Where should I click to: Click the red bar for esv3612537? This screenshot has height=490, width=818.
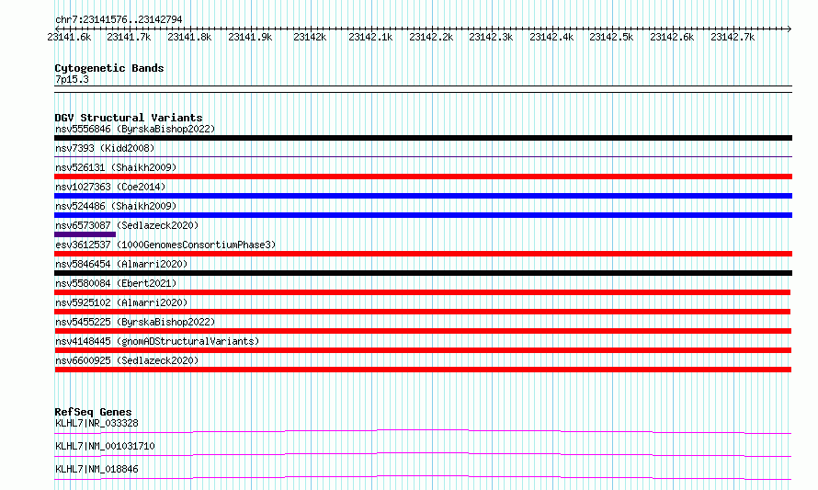tap(423, 254)
